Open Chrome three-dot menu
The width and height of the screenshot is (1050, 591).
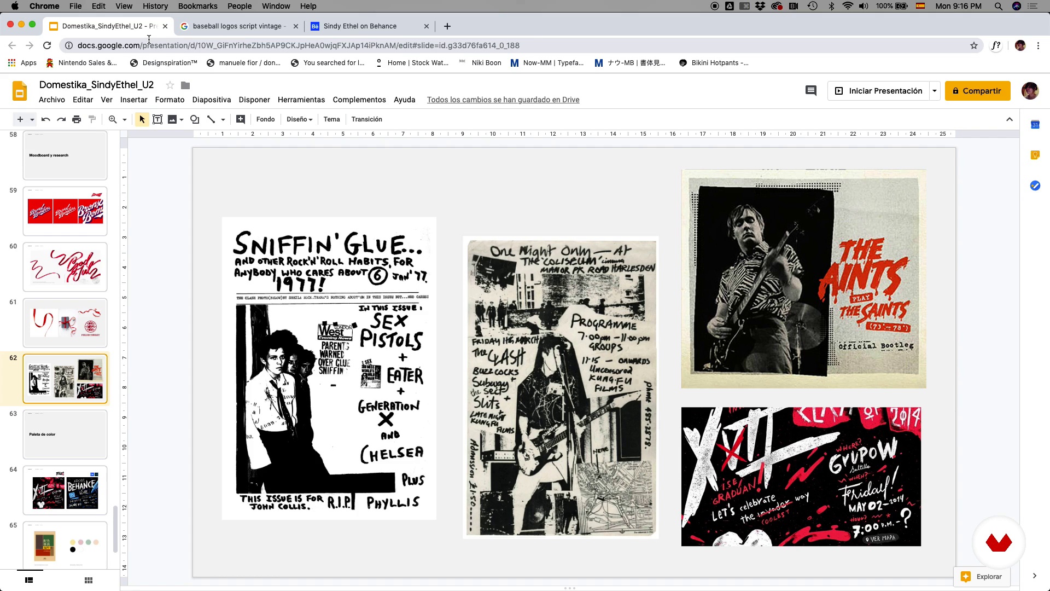1038,45
